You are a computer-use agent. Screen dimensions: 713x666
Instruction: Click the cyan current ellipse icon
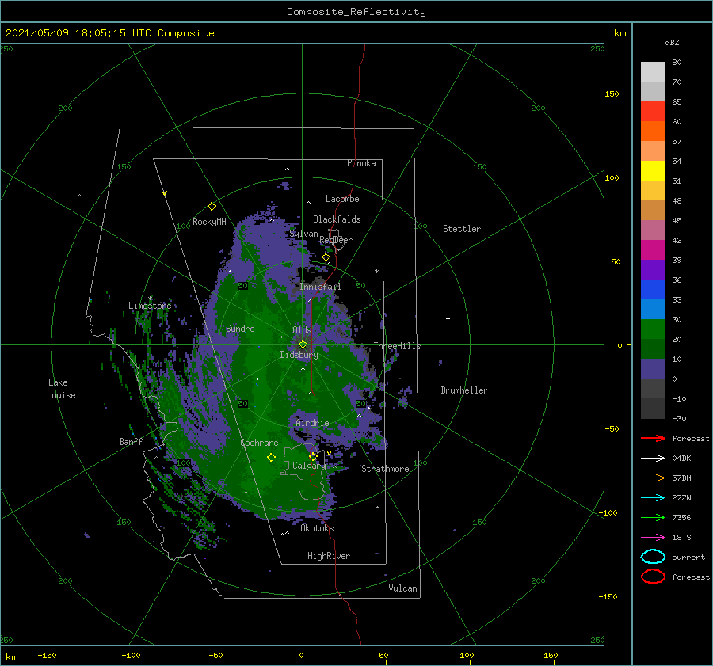(x=653, y=557)
